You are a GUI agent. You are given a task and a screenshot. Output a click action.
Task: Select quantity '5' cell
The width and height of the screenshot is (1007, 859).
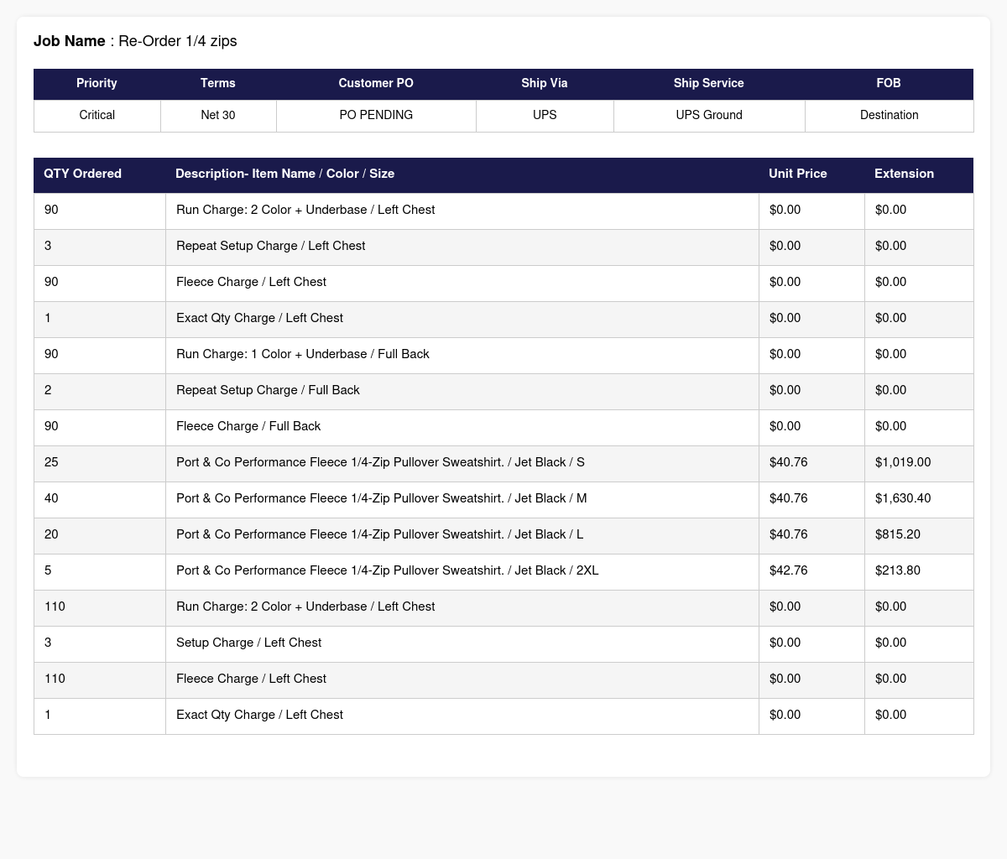(100, 570)
